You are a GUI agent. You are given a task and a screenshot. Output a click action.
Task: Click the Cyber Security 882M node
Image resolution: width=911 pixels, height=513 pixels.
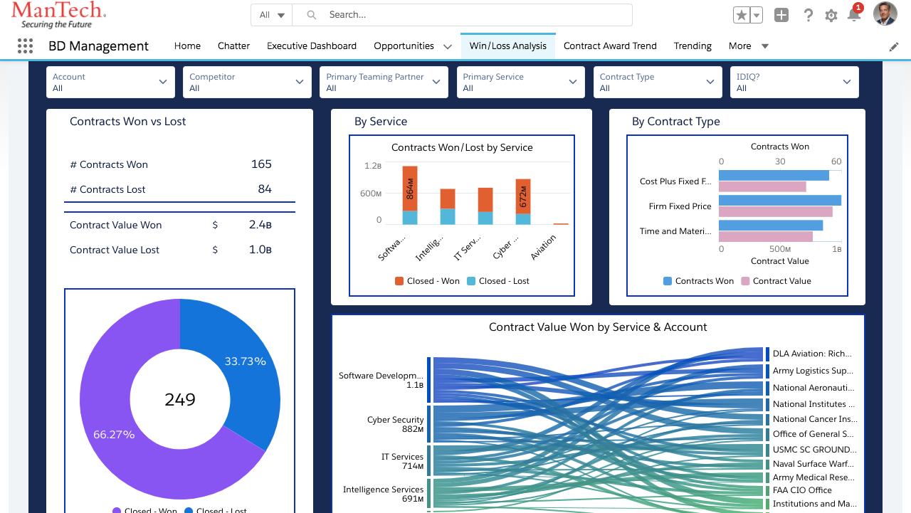[429, 424]
